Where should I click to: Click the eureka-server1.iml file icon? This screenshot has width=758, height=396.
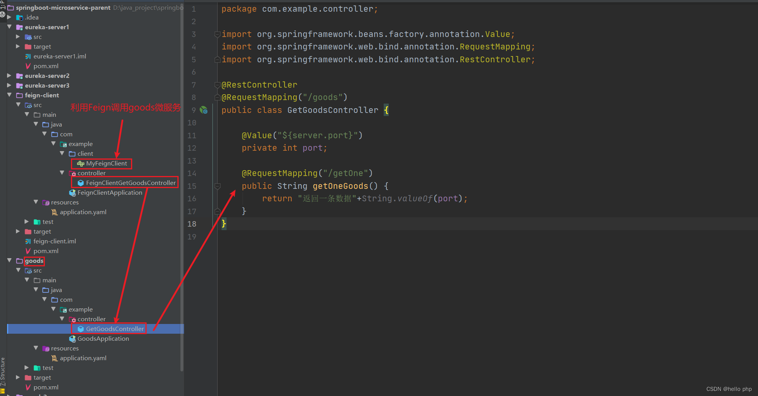[28, 56]
